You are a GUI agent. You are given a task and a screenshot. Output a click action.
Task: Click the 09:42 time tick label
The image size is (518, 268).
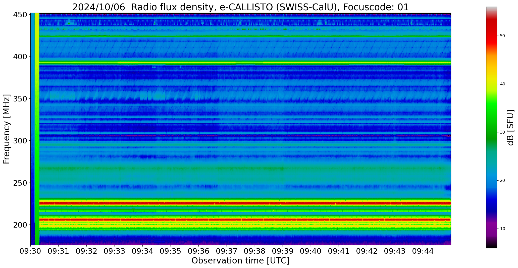point(367,251)
